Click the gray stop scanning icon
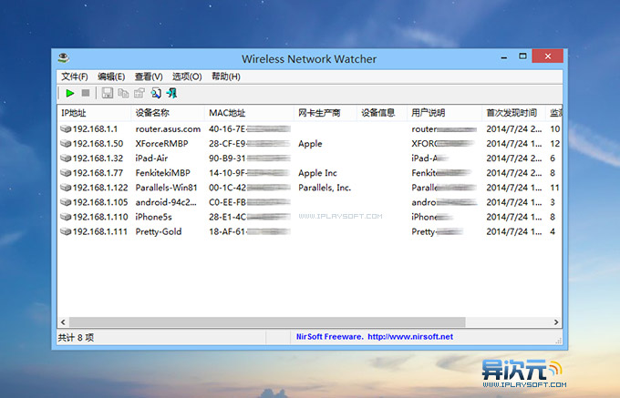Viewport: 620px width, 398px height. [86, 93]
